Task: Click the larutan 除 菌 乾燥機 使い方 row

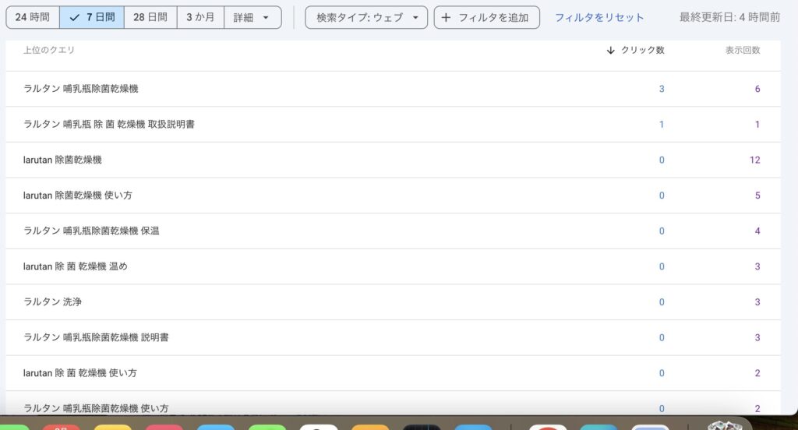Action: [x=80, y=373]
